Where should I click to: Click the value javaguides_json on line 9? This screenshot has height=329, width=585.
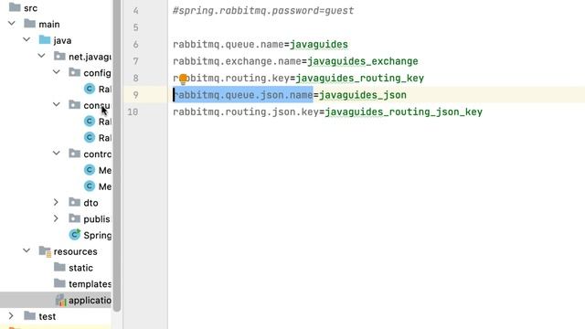pyautogui.click(x=363, y=95)
